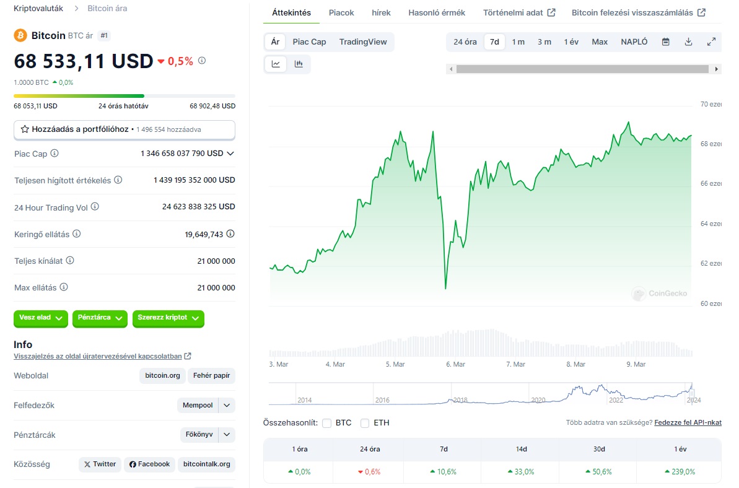The width and height of the screenshot is (739, 488).
Task: Open the Mempool explorer button
Action: click(x=198, y=405)
